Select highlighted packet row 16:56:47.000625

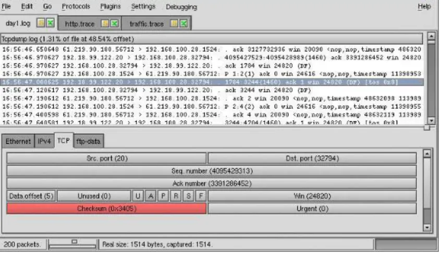tap(212, 82)
